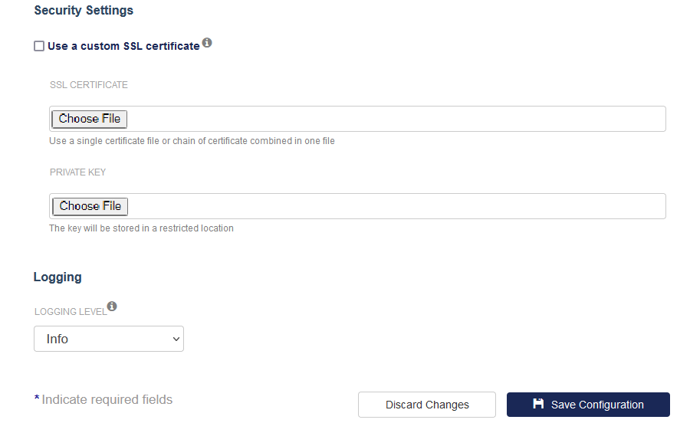Screen dimensions: 690x446
Task: Click the SSL CERTIFICATE field label
Action: (89, 85)
